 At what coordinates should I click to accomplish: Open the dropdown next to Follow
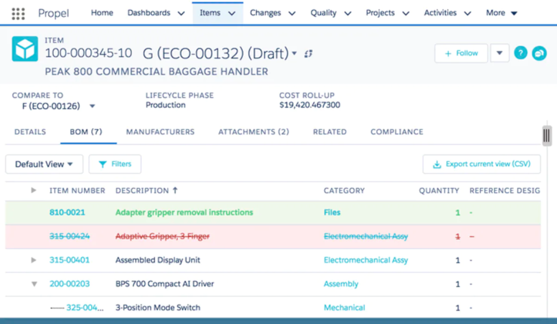[499, 53]
